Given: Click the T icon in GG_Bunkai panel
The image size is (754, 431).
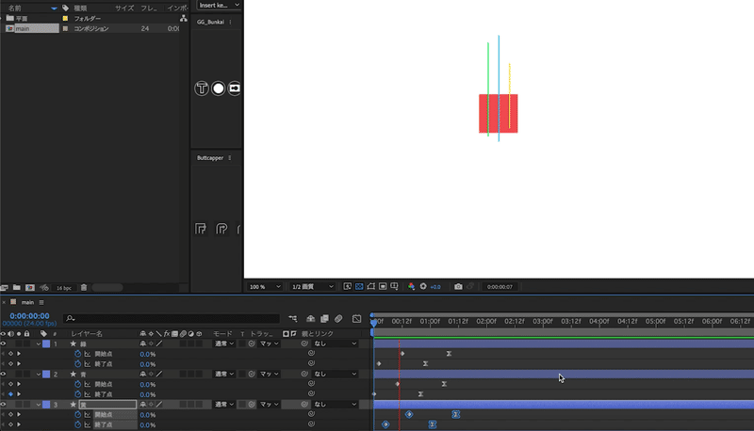Looking at the screenshot, I should pos(202,88).
